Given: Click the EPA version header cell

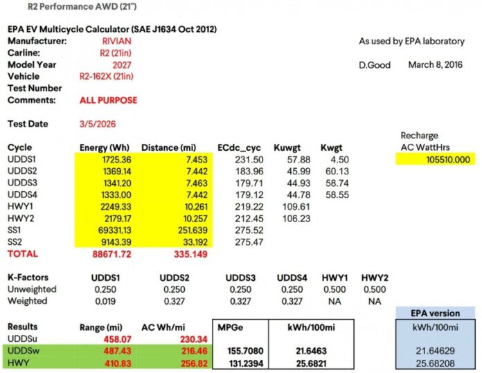Looking at the screenshot, I should tap(436, 313).
